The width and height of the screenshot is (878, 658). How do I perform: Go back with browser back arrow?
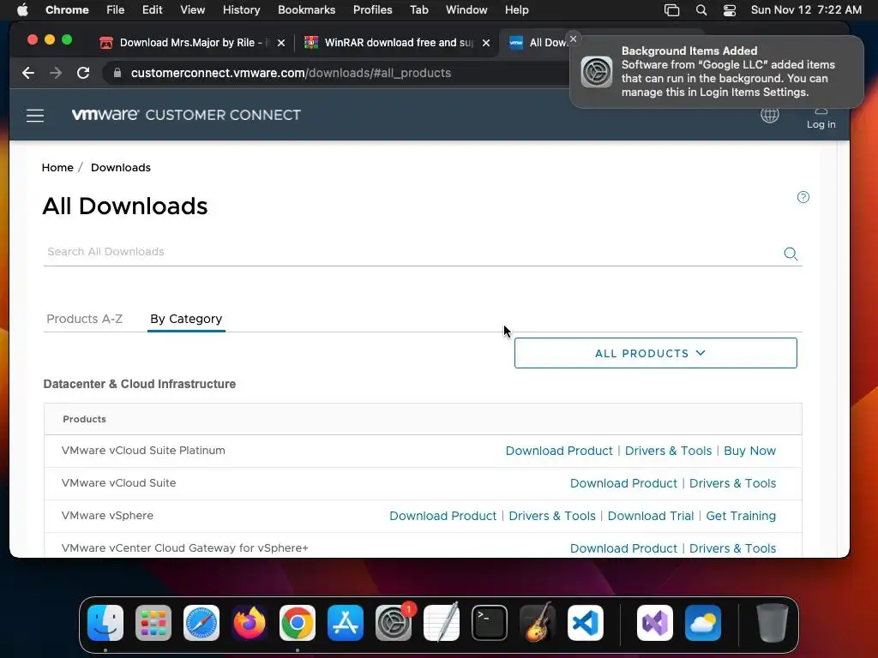click(28, 73)
